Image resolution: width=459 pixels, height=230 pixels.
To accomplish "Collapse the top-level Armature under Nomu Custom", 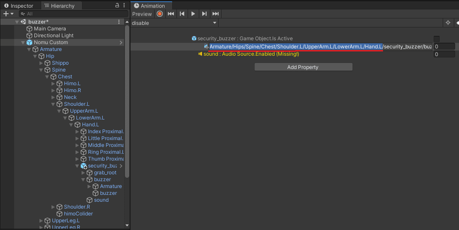I will point(29,49).
